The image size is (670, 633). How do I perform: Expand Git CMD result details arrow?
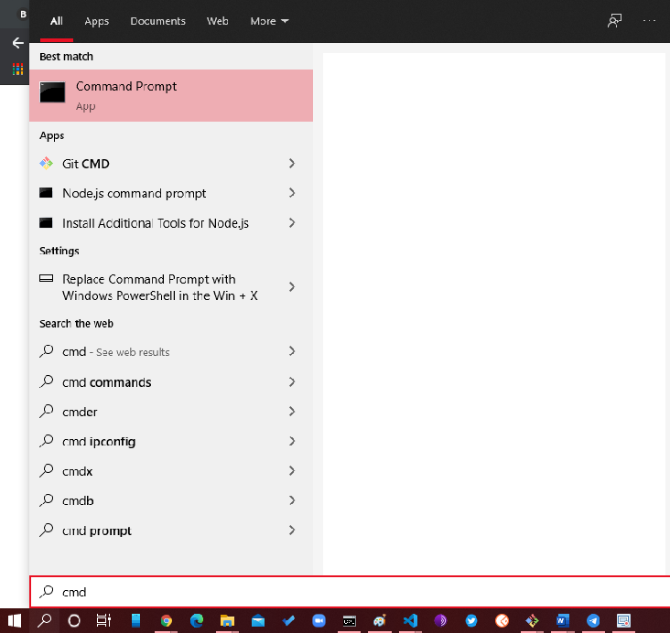292,164
